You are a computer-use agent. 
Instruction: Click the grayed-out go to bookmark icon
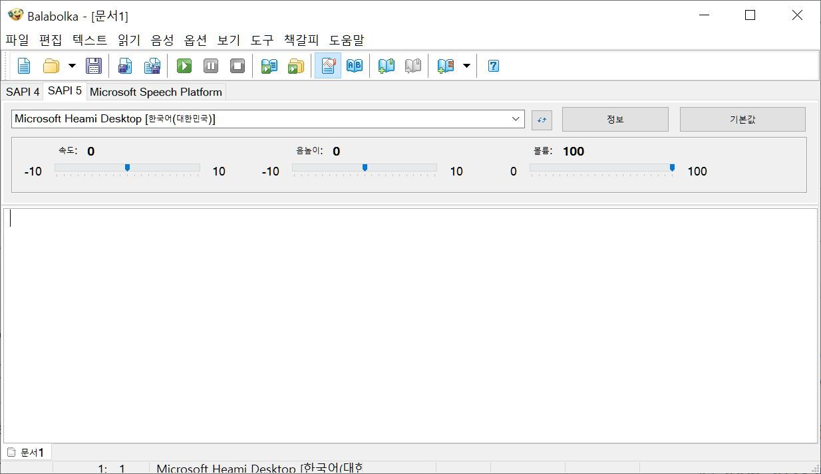coord(413,66)
